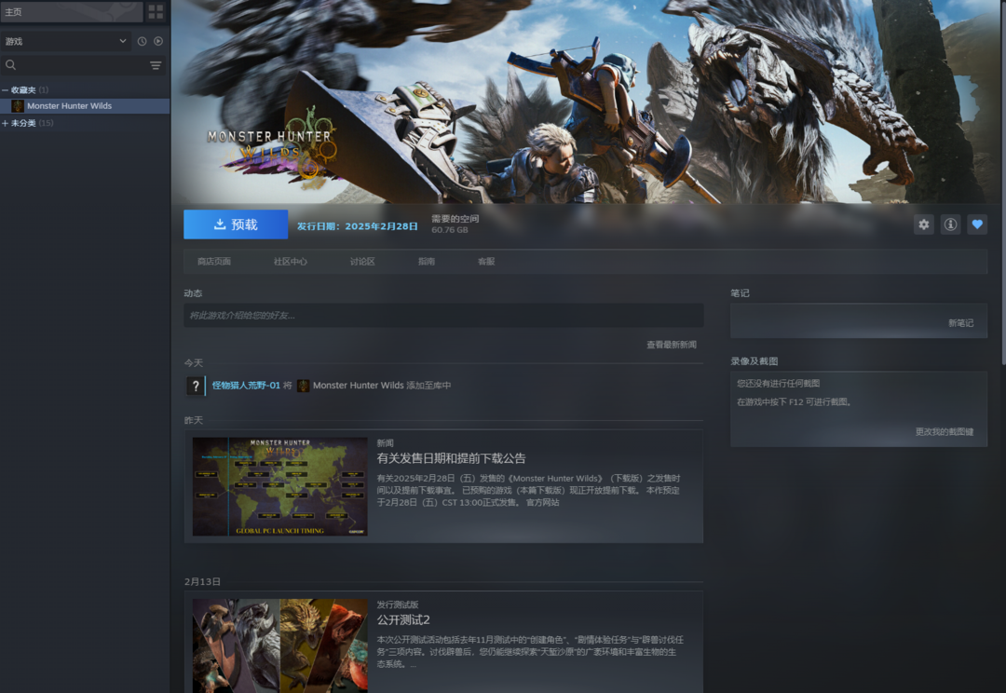Toggle the heart favorite icon
This screenshot has height=693, width=1006.
[976, 224]
